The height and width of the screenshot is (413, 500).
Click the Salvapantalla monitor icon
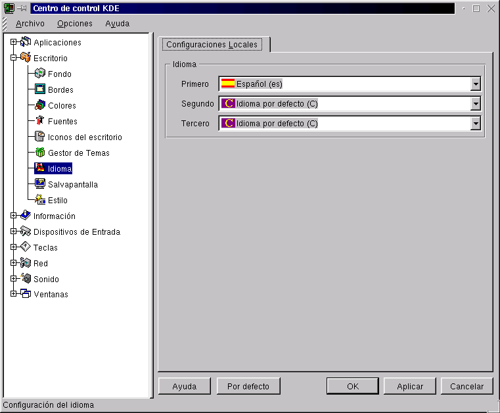click(40, 184)
